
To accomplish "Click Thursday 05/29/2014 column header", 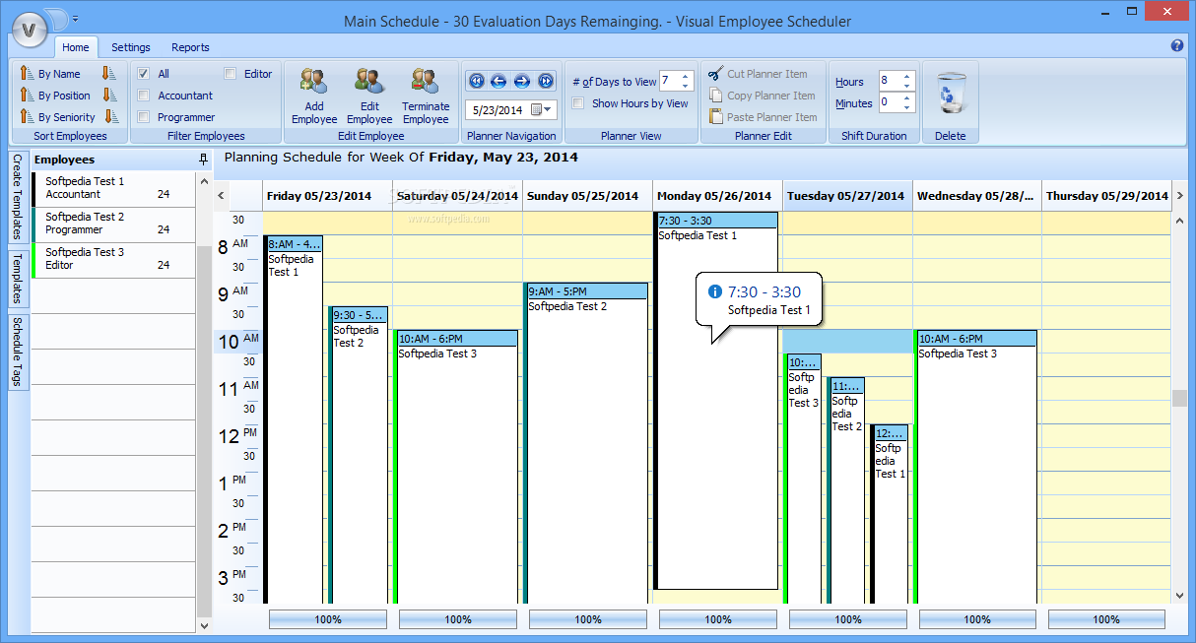I will 1106,196.
